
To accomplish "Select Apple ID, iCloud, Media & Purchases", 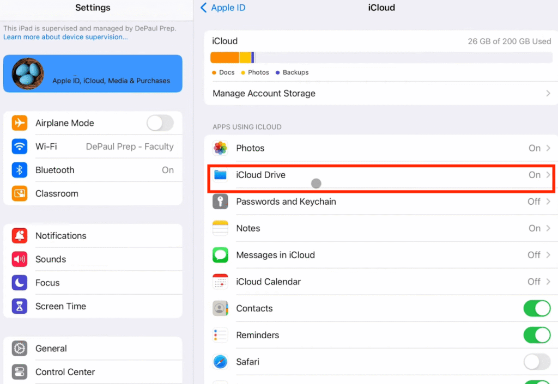I will [x=93, y=74].
